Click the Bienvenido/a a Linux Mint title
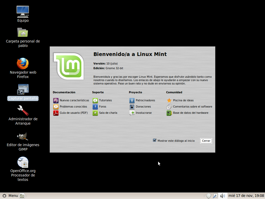The width and height of the screenshot is (265, 199). (x=130, y=54)
